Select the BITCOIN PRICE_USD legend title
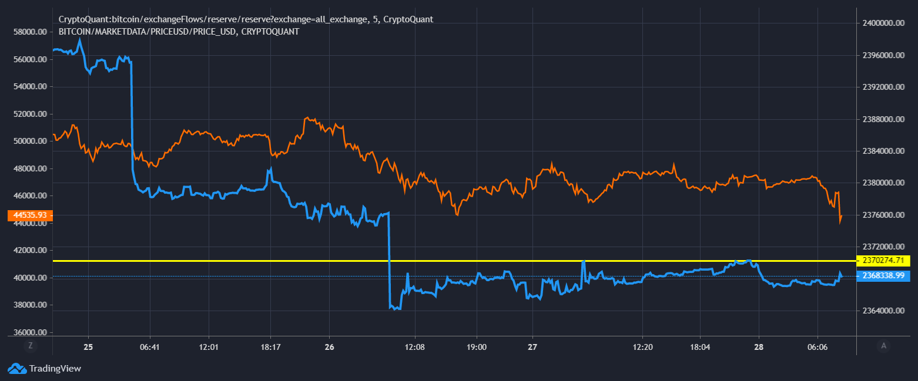The width and height of the screenshot is (918, 381). [x=179, y=31]
